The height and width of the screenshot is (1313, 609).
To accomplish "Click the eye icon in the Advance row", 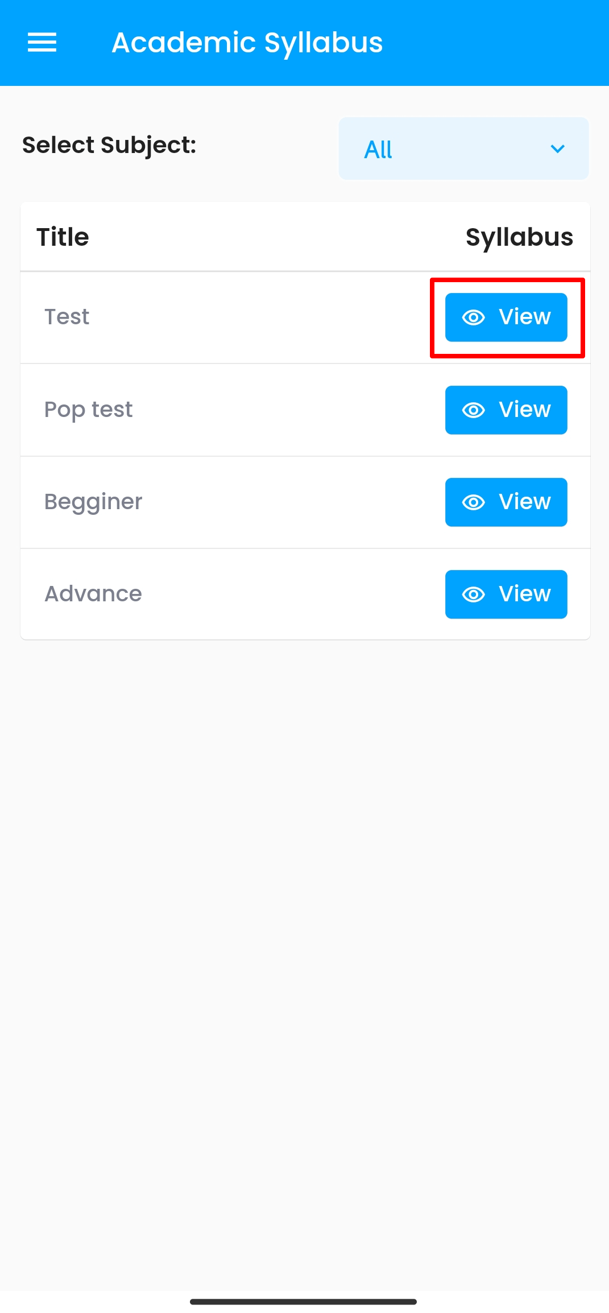I will [x=473, y=594].
